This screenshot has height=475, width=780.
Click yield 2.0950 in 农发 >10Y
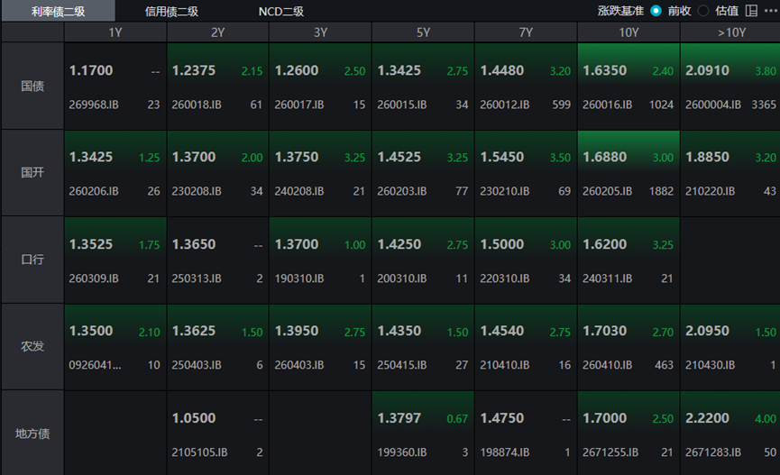pos(707,331)
